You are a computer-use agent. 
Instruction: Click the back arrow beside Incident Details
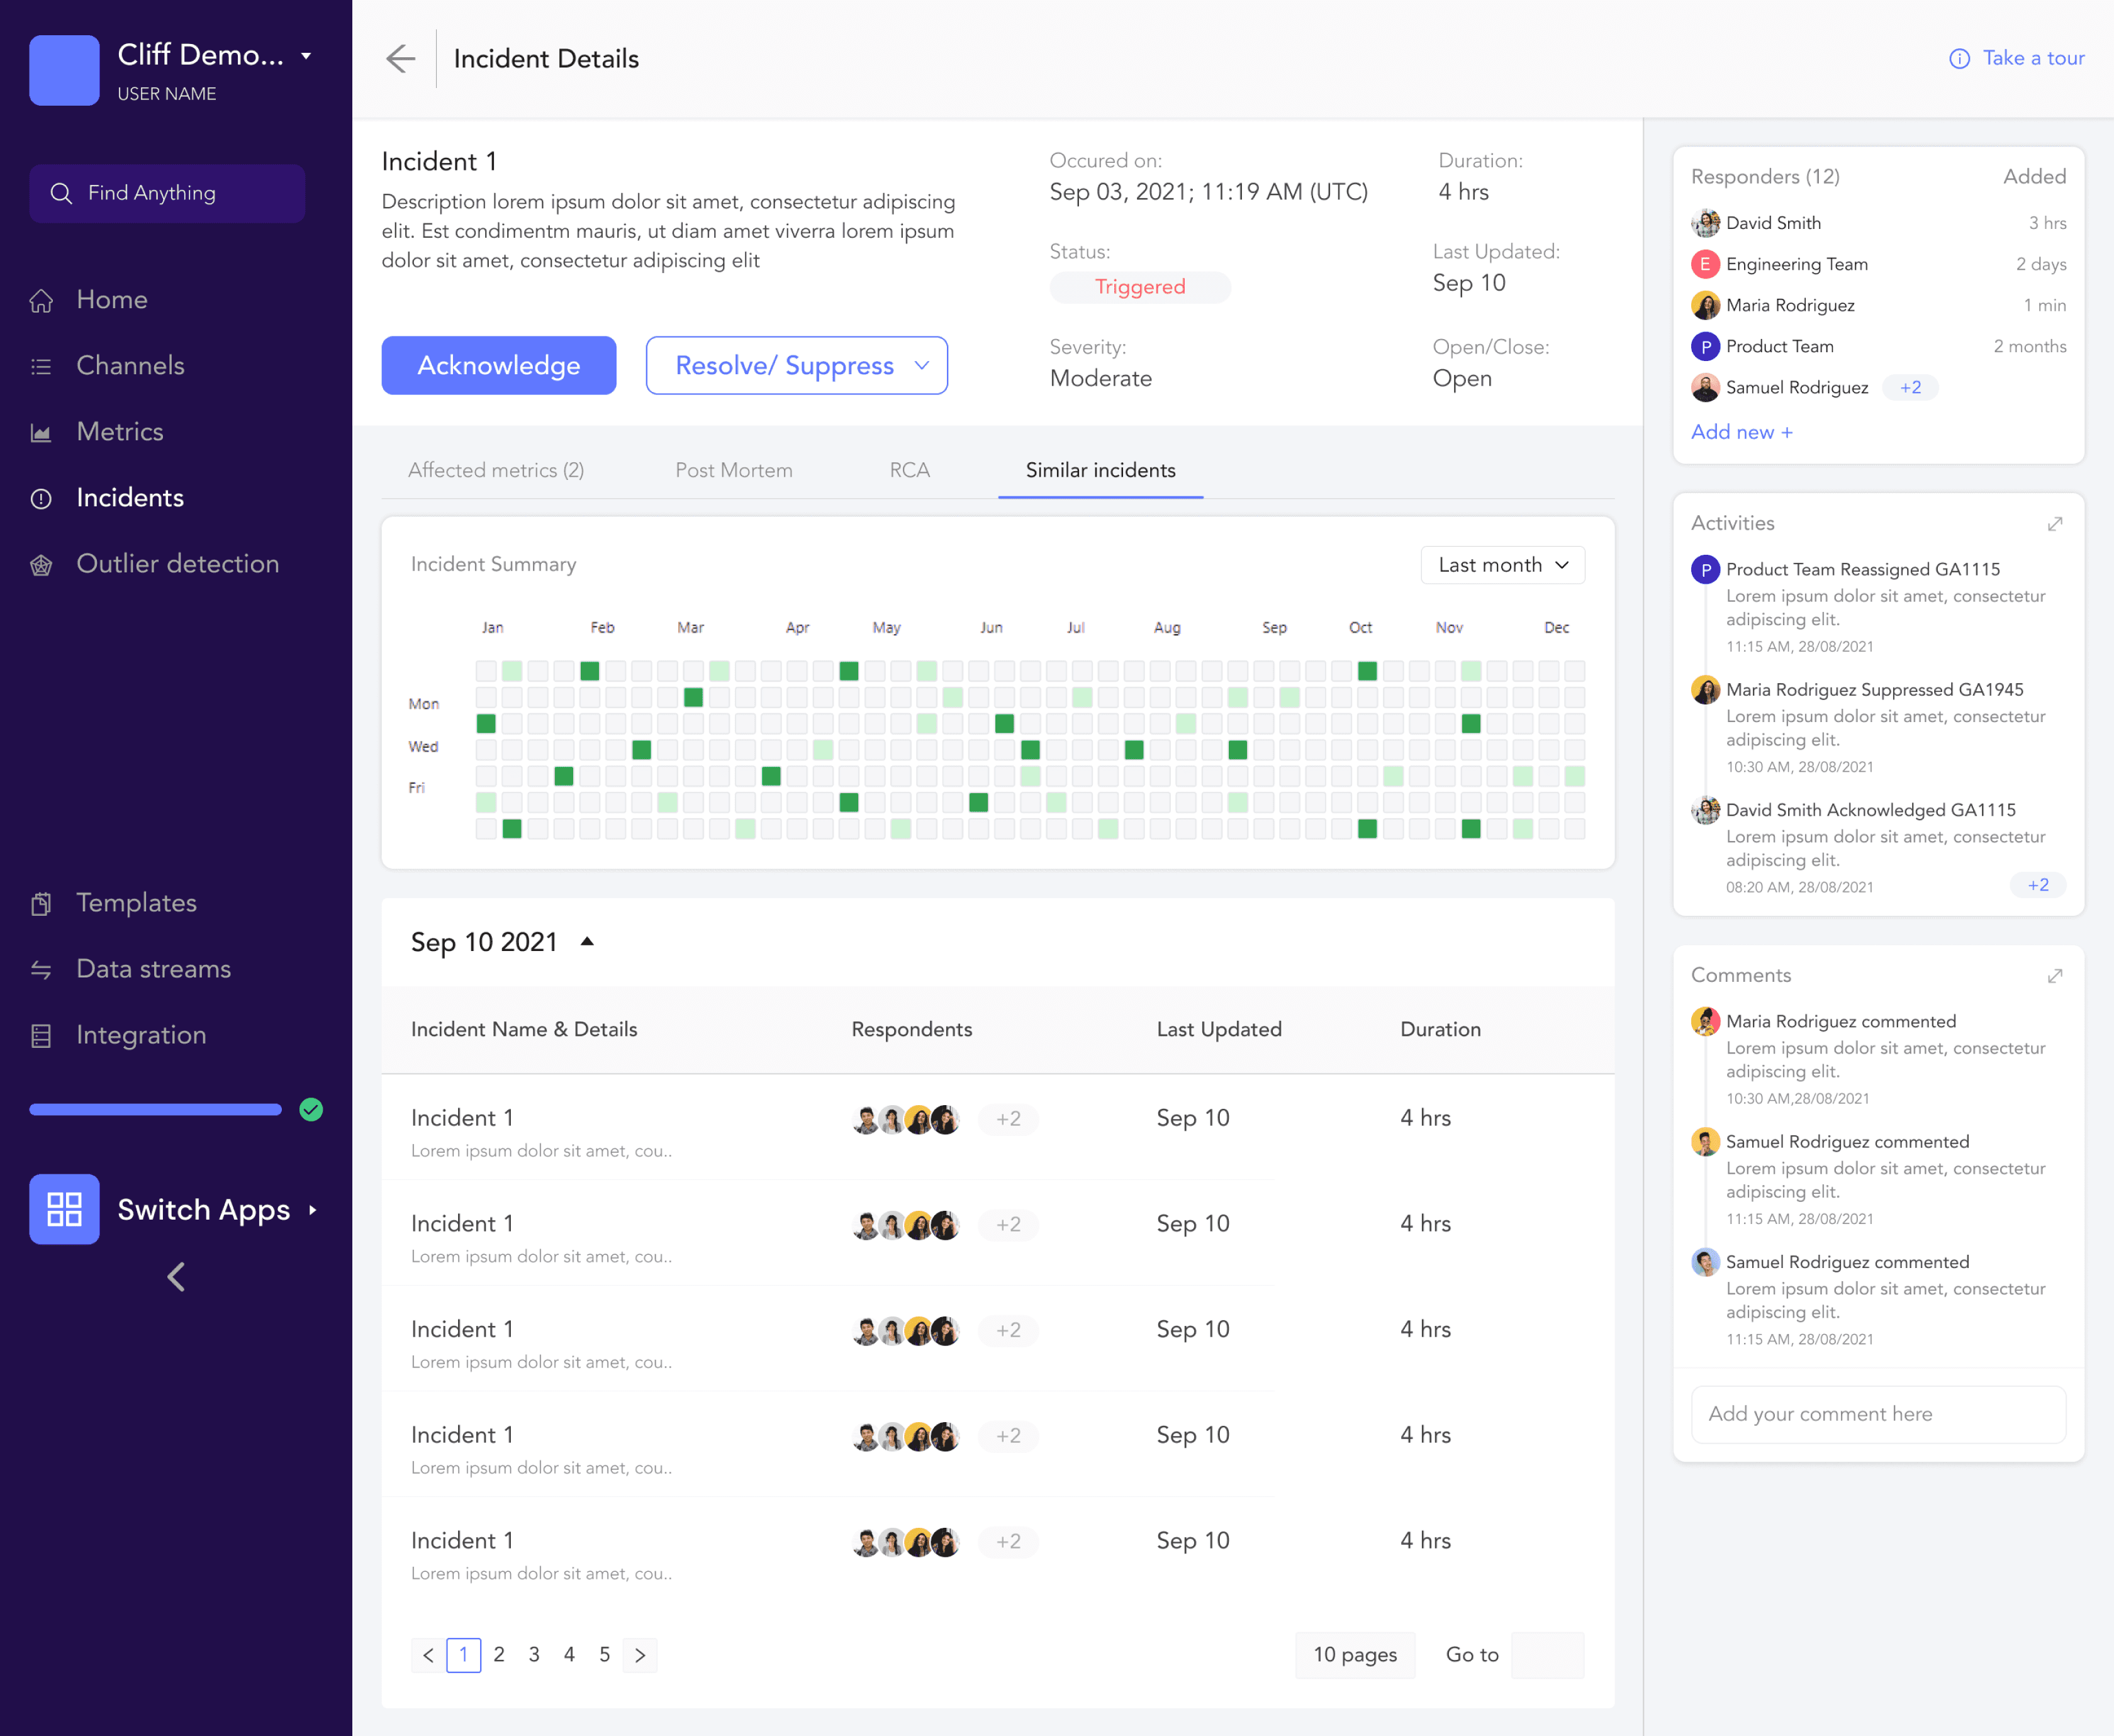click(400, 59)
